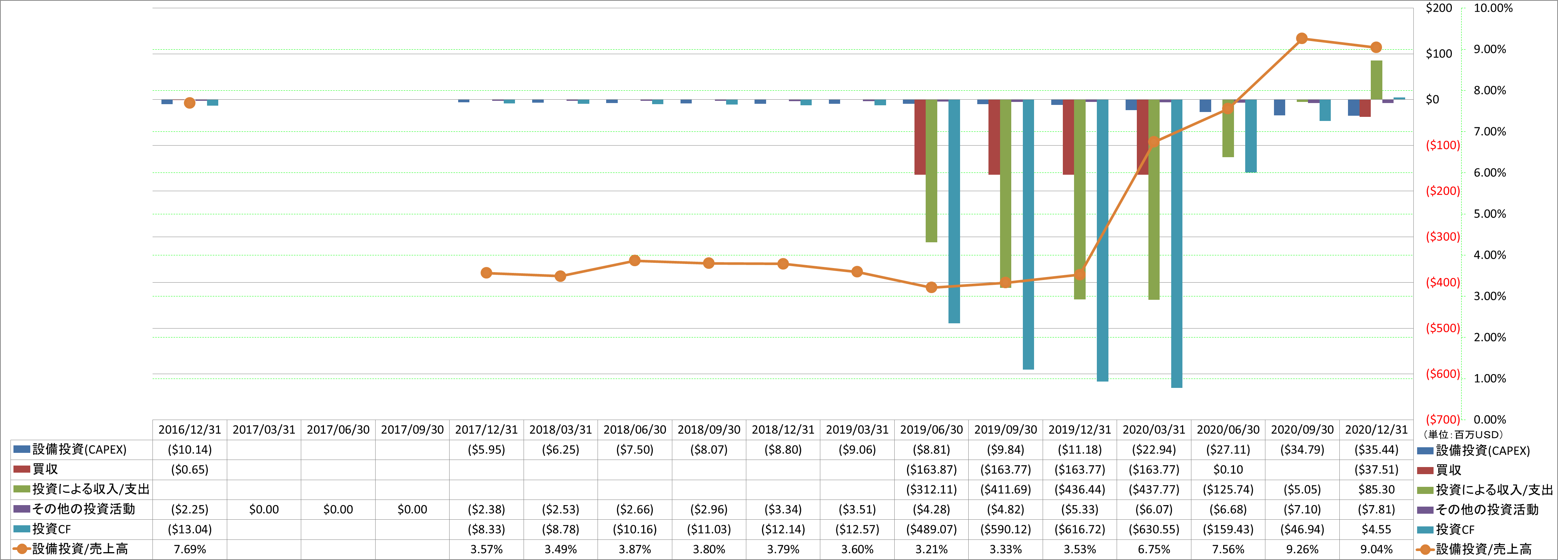Select the 2017/06/30 column header
The image size is (1558, 560).
(x=338, y=429)
